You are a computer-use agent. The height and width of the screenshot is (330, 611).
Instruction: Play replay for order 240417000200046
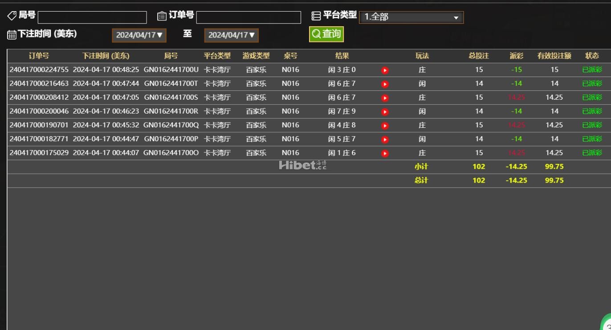coord(385,111)
